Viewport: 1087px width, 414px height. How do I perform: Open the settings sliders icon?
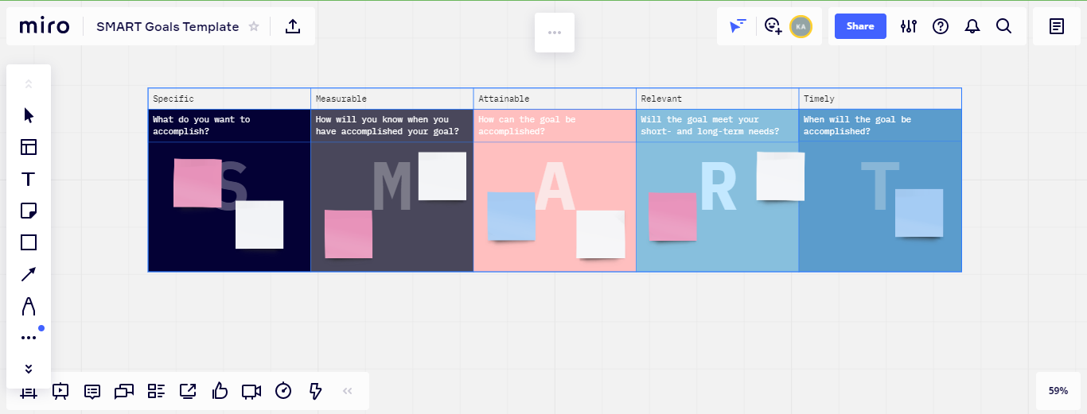coord(909,26)
